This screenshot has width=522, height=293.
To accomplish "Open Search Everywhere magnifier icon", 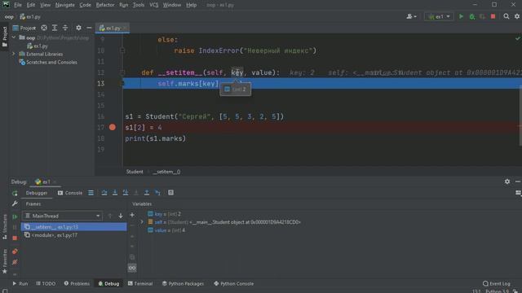I will point(506,16).
